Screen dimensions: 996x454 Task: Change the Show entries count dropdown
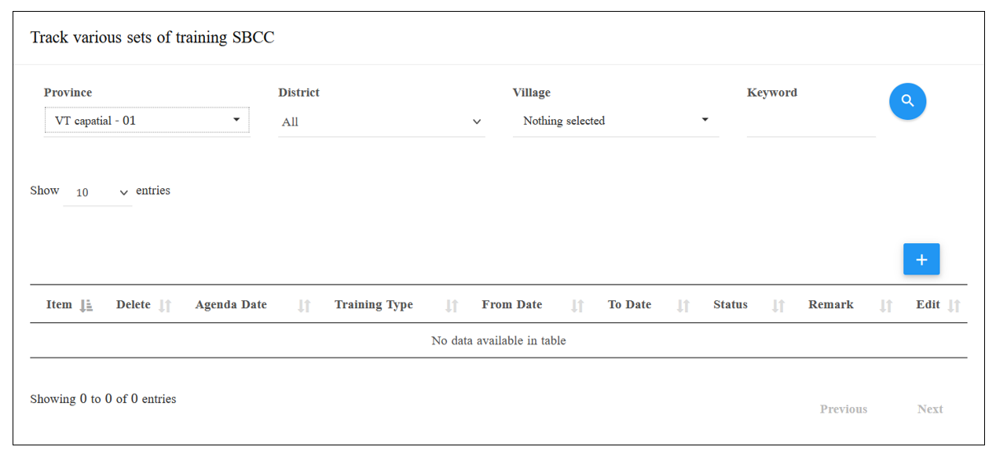(x=97, y=192)
